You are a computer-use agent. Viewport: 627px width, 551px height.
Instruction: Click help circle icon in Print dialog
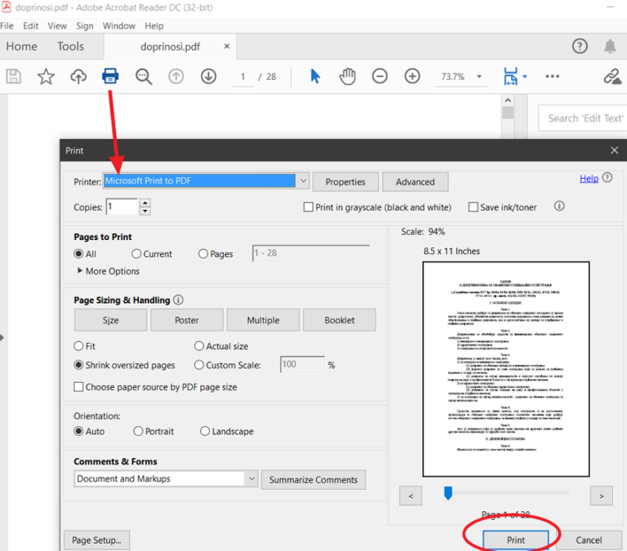tap(607, 177)
